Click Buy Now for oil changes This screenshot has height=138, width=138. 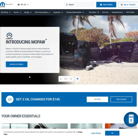point(97,99)
